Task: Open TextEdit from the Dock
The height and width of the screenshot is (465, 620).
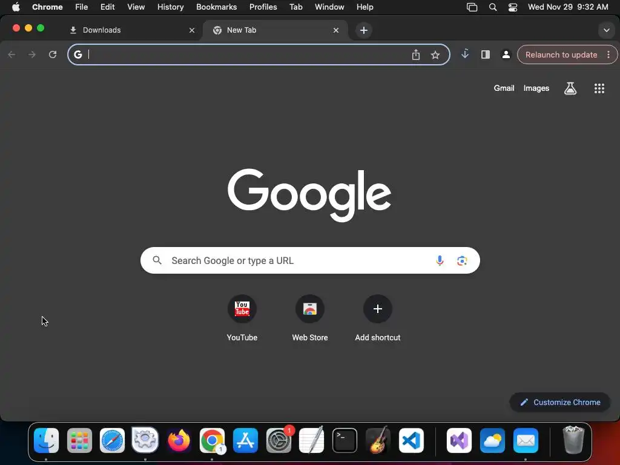Action: tap(312, 440)
